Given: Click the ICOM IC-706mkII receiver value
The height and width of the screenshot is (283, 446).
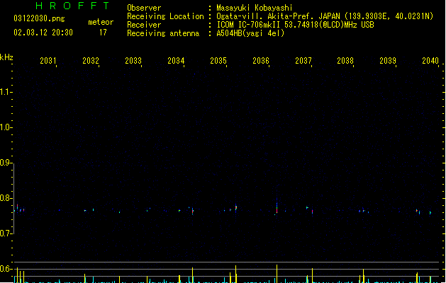Looking at the screenshot, I should (x=295, y=25).
